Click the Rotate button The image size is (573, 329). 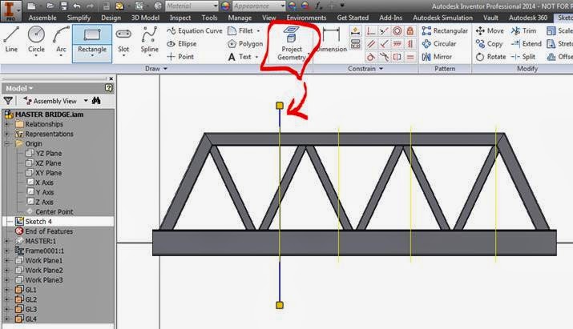tap(490, 57)
